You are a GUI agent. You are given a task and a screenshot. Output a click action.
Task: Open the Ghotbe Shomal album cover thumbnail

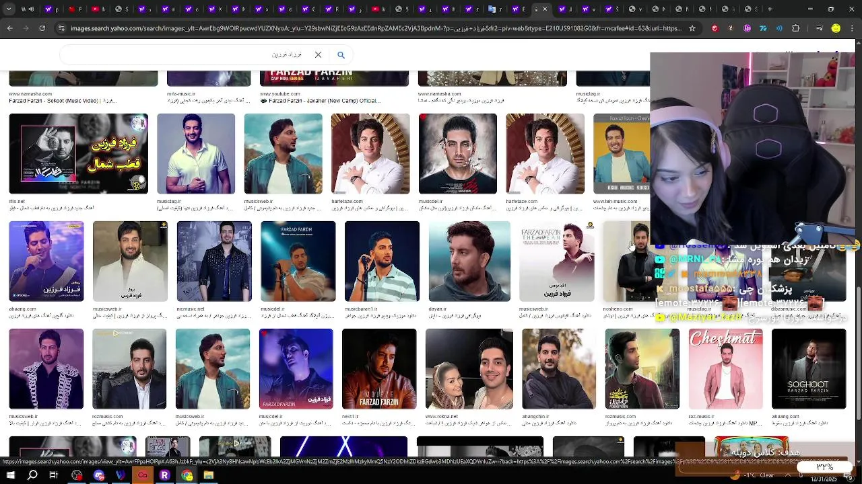pyautogui.click(x=78, y=154)
